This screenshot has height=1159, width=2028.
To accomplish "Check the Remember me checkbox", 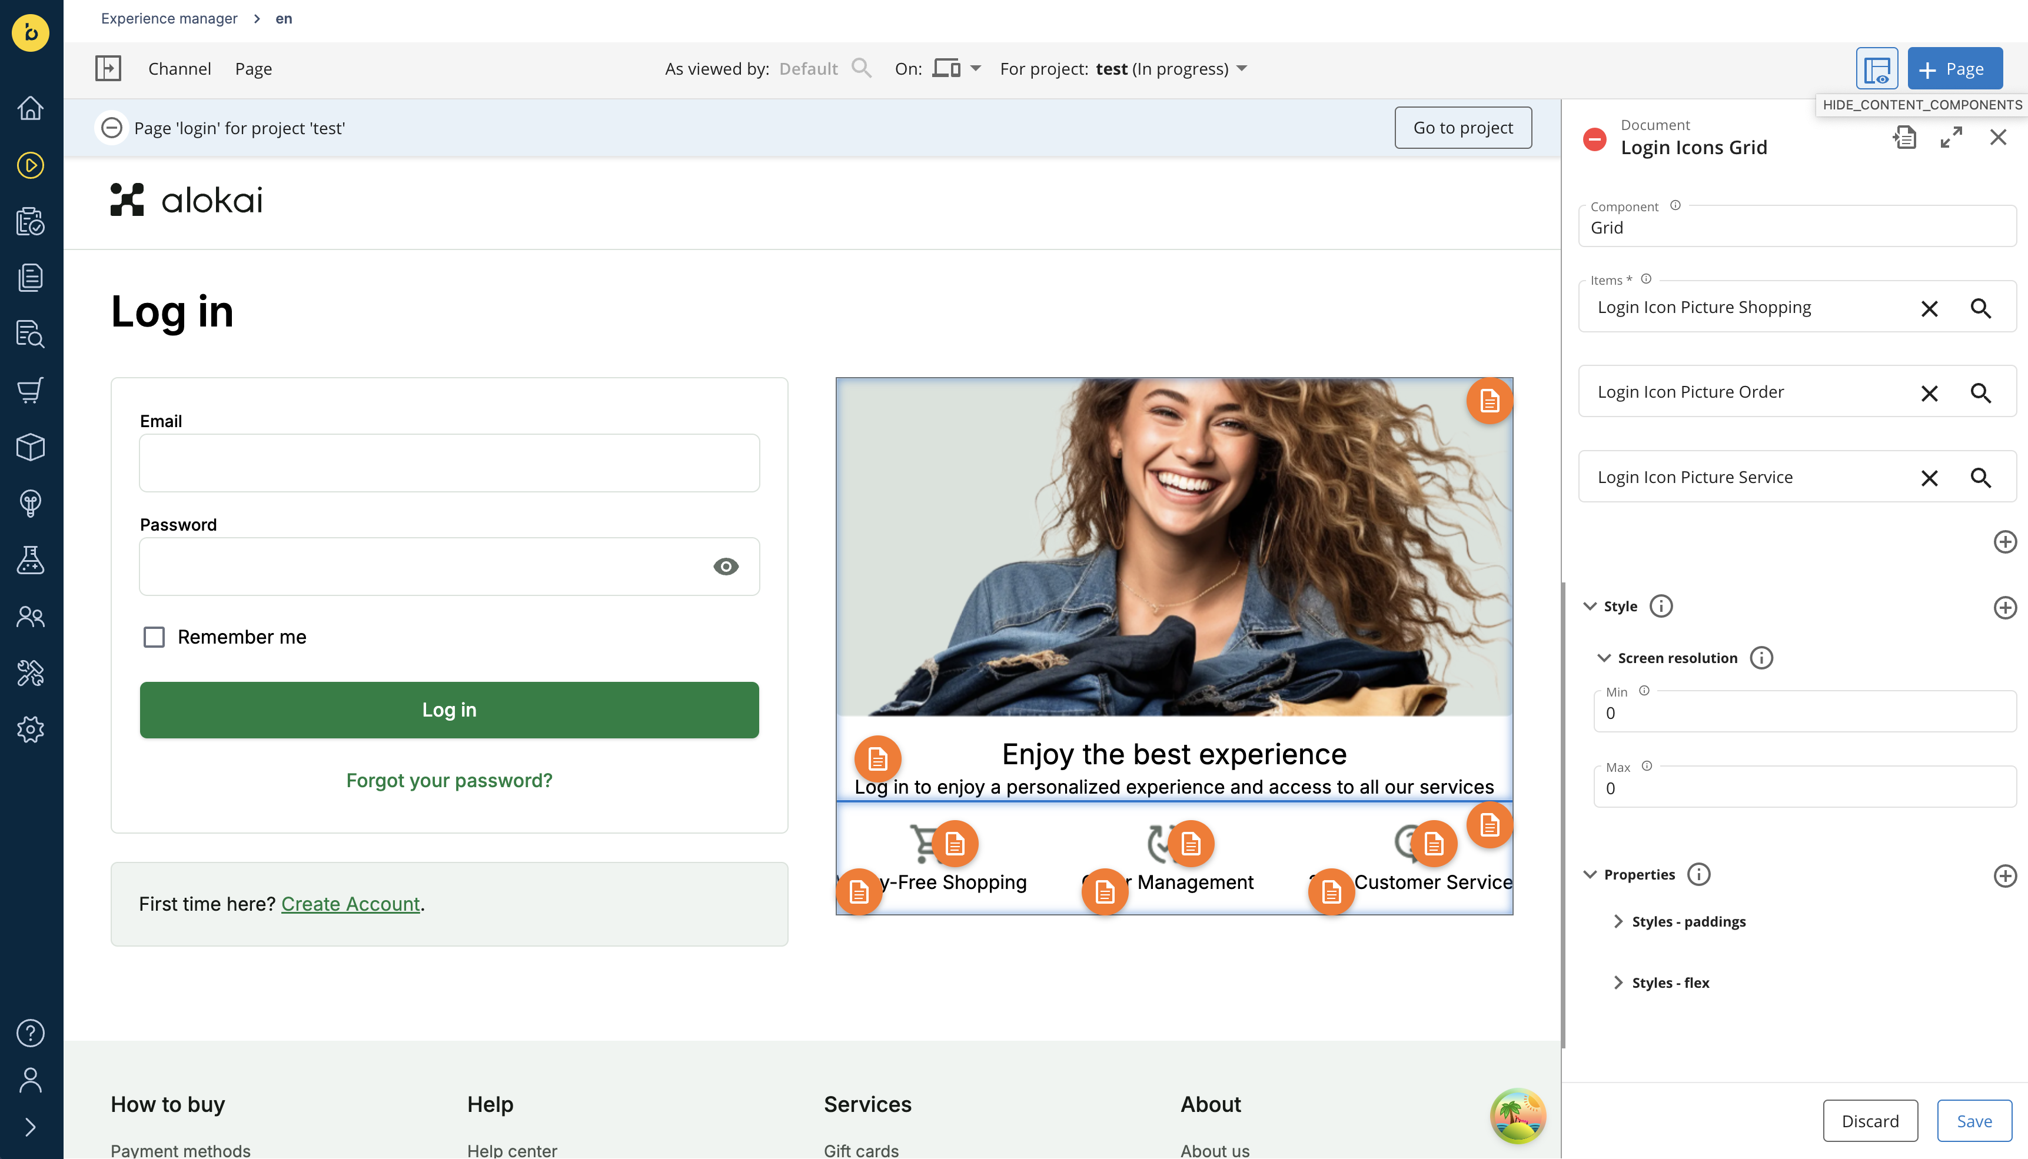I will tap(154, 637).
